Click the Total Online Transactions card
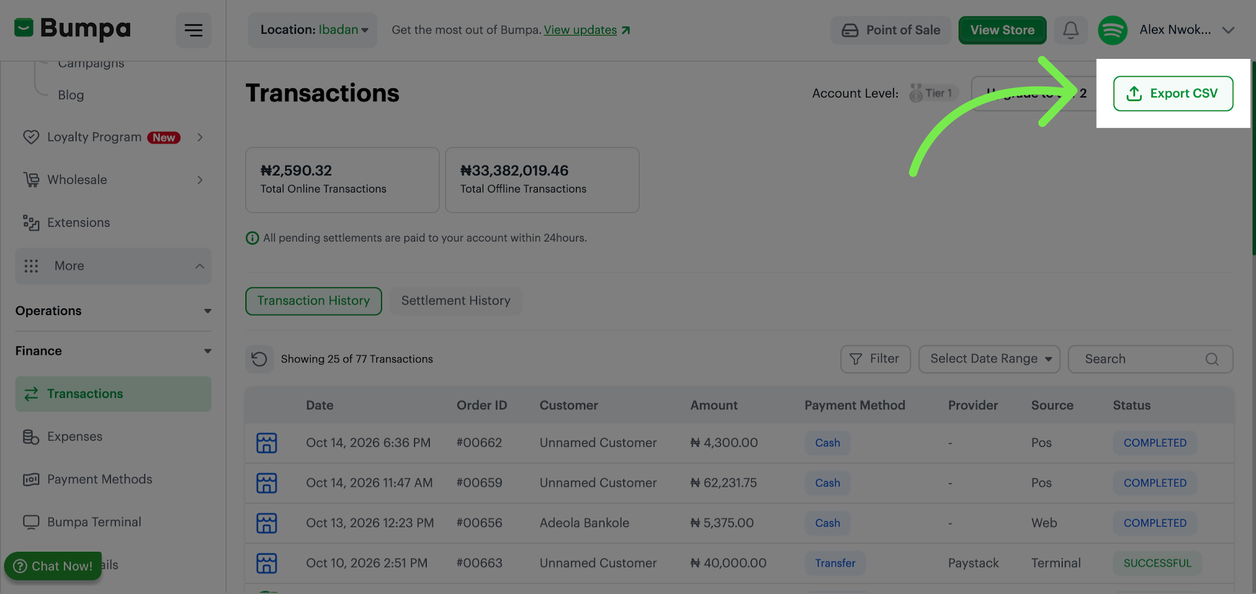This screenshot has width=1256, height=594. (x=342, y=180)
